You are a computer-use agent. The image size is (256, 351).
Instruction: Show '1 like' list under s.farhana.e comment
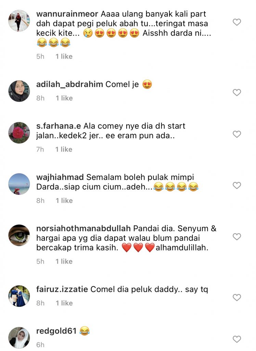click(x=64, y=149)
